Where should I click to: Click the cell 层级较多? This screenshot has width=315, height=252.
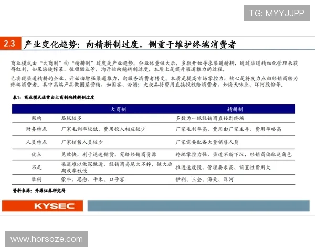(x=71, y=118)
